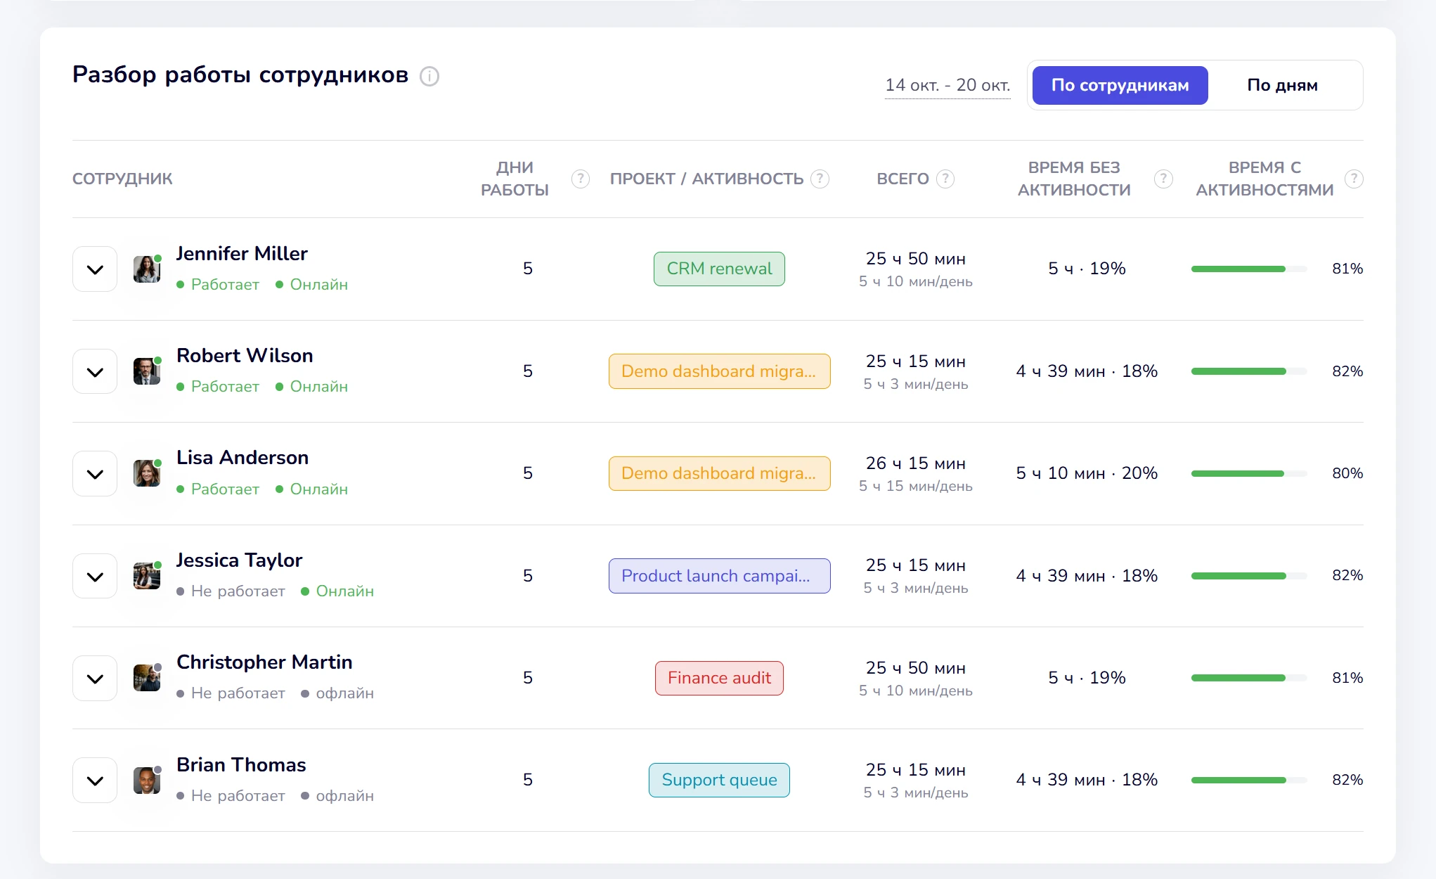
Task: Open the 14 окт. - 20 окт. date range
Action: coord(947,85)
